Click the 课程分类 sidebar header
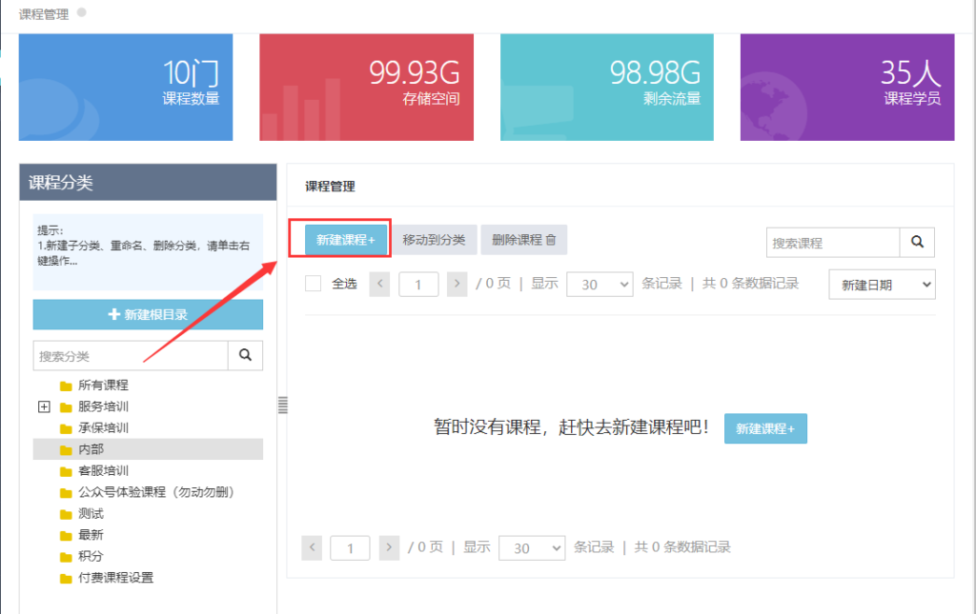 (148, 182)
